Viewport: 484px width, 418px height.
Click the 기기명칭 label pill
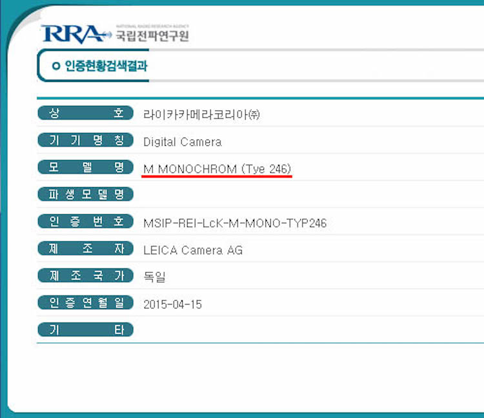(x=85, y=141)
